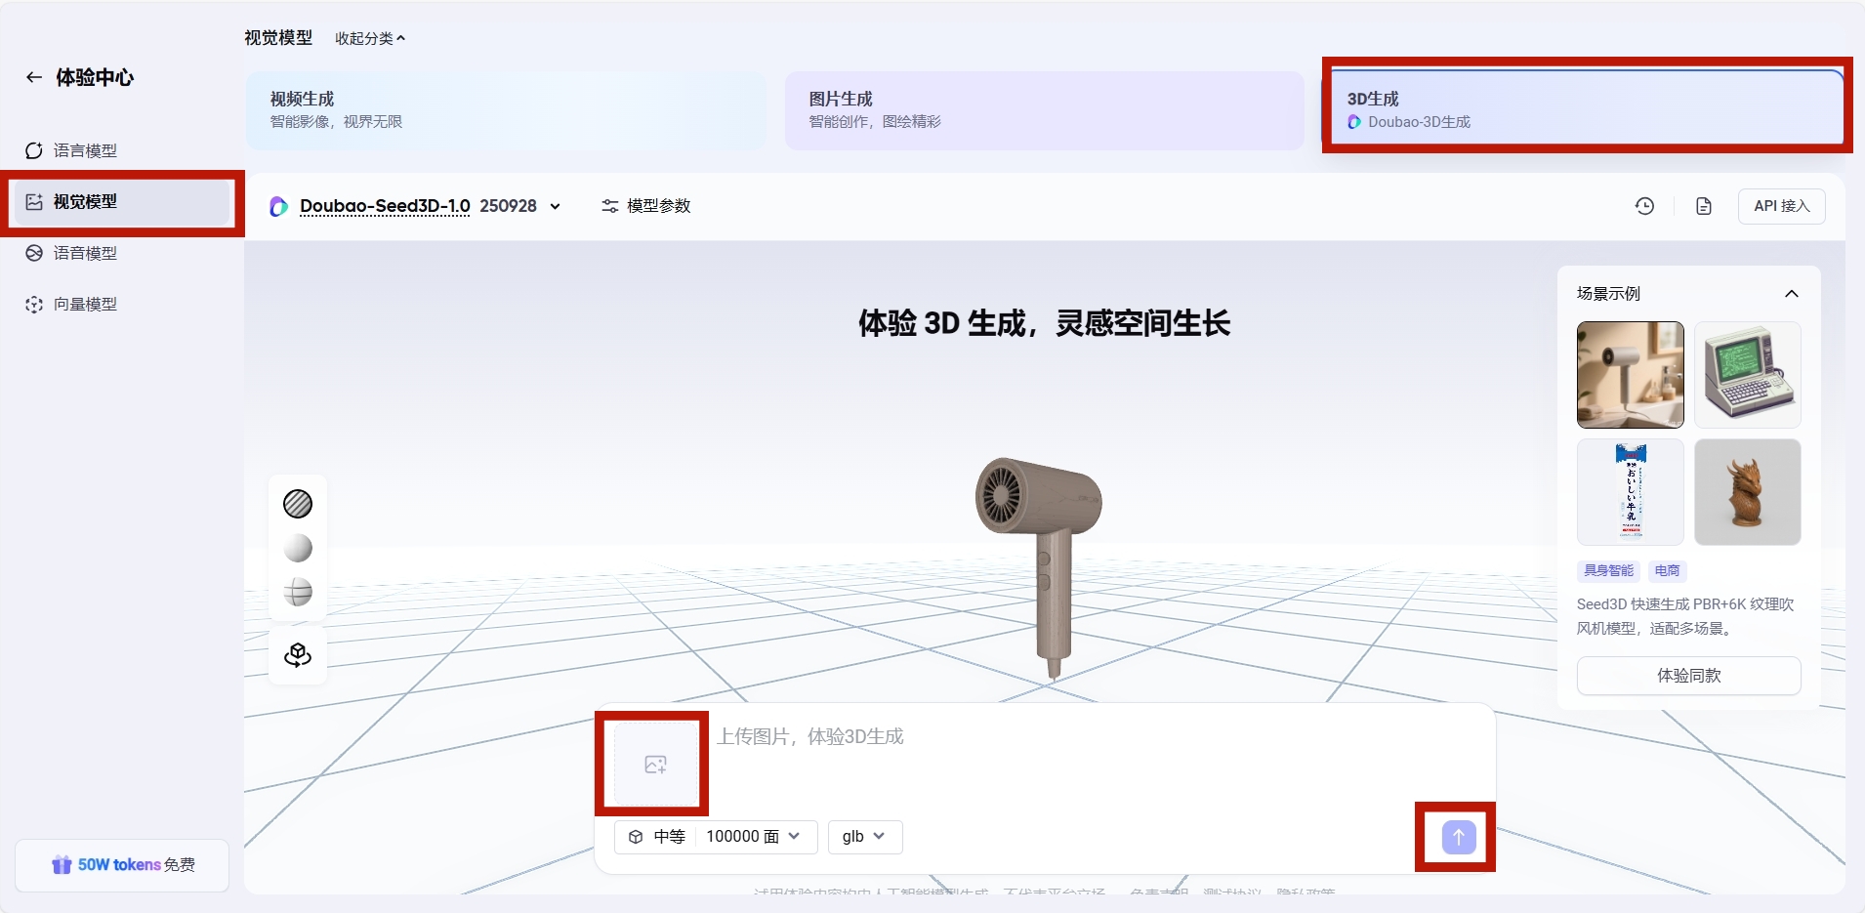1865x913 pixels.
Task: Click the back arrow beside 体验中心
Action: coord(34,77)
